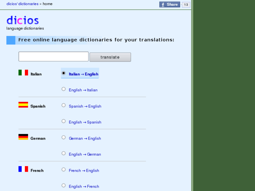
Task: Click the bold German language label
Action: pyautogui.click(x=38, y=138)
